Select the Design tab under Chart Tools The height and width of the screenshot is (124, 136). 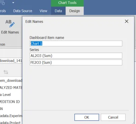[x=74, y=11]
